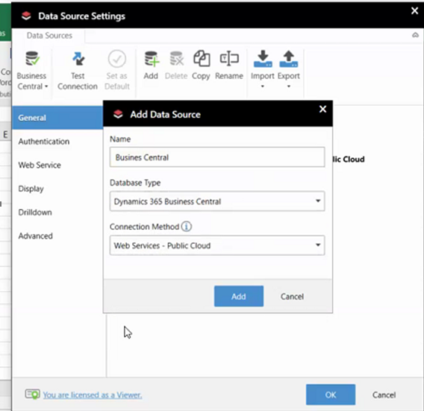Click the Export icon in ribbon

click(x=289, y=59)
